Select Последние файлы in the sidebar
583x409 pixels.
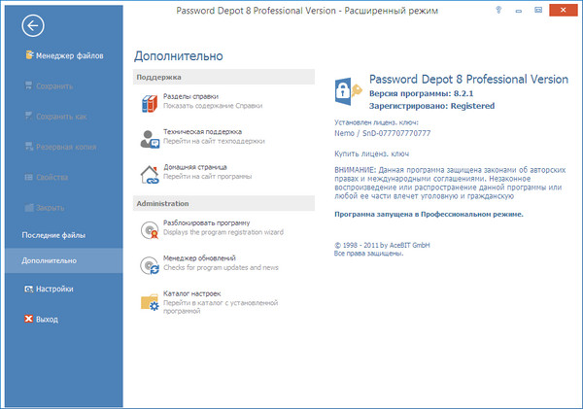click(x=54, y=236)
